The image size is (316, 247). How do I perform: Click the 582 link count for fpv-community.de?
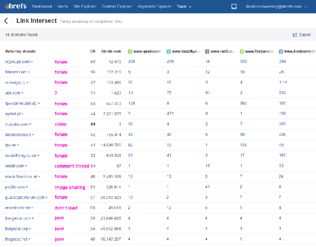coord(243,103)
